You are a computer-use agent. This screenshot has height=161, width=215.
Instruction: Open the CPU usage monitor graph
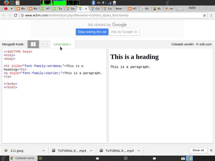coord(47,3)
